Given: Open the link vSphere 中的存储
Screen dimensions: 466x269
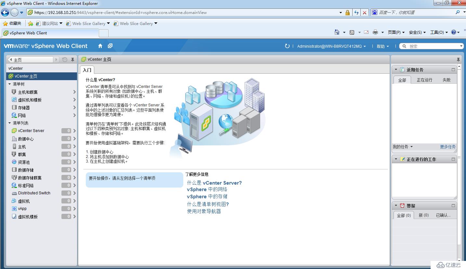Looking at the screenshot, I should pos(207,196).
